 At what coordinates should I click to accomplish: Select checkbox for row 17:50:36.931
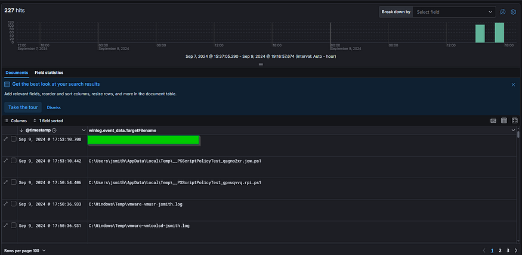point(13,225)
